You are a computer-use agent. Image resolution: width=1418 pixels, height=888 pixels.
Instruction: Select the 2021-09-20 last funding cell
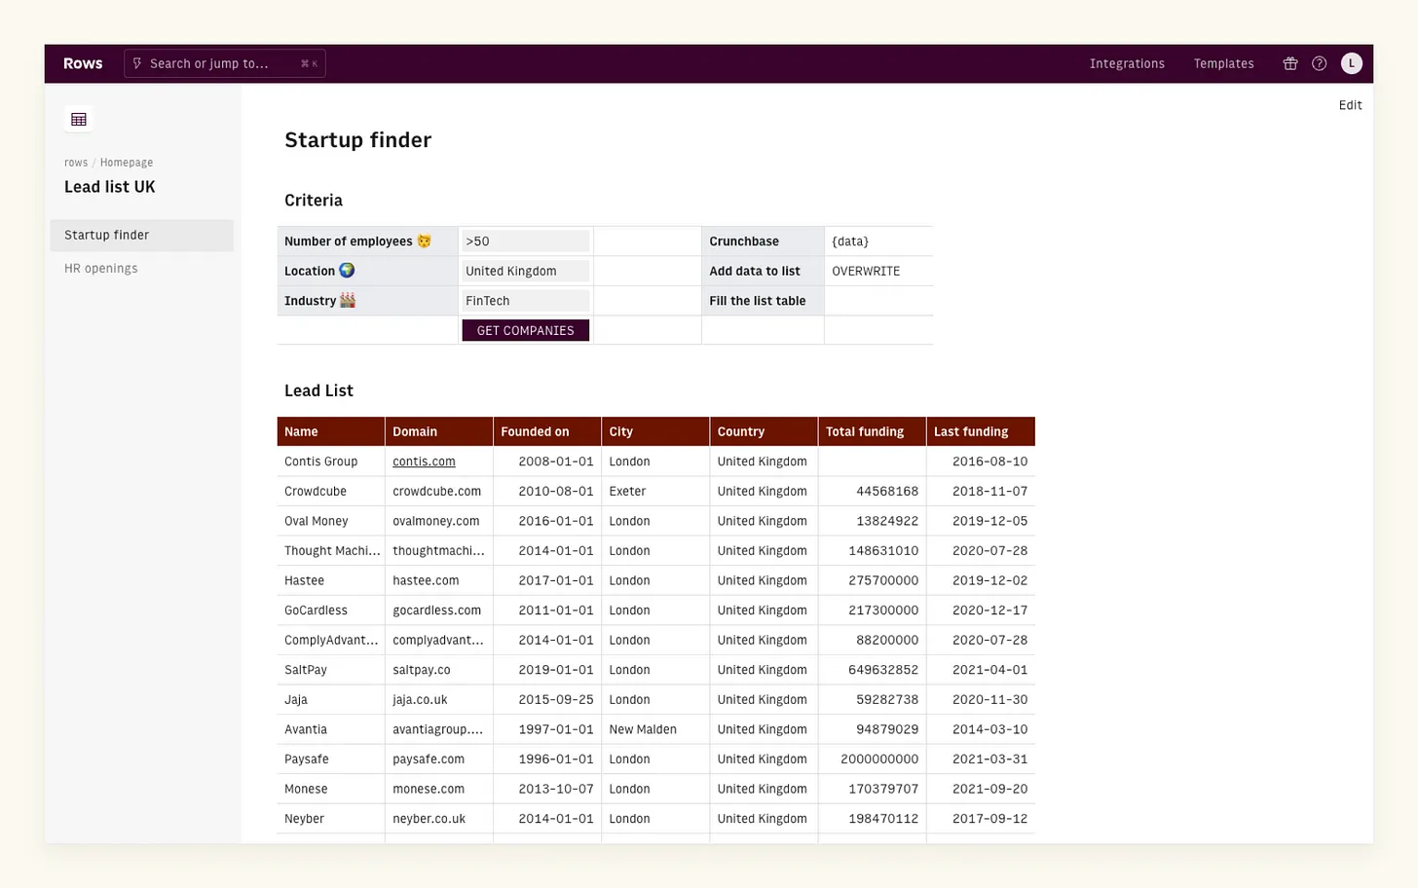[981, 789]
